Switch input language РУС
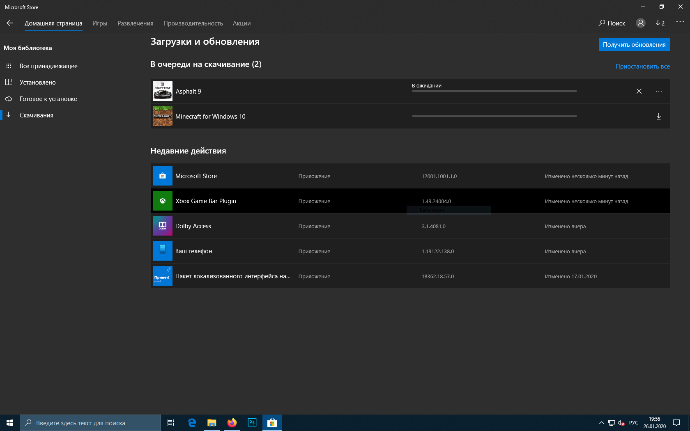690x431 pixels. [634, 423]
